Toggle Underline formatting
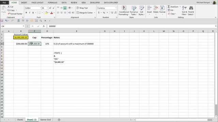Screen dimensions: 218x122 (x=33, y=13)
